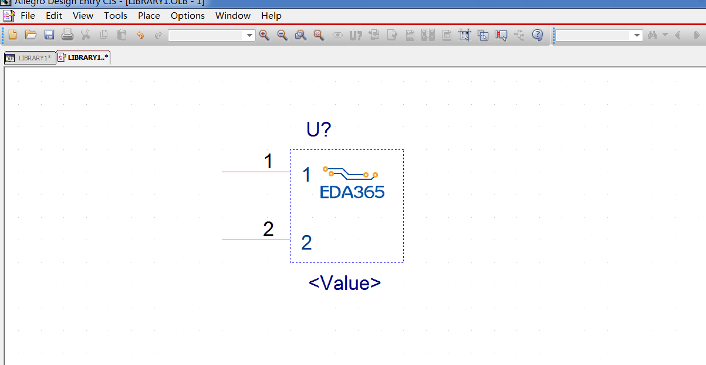Save the library with the floppy icon
706x365 pixels.
click(49, 35)
